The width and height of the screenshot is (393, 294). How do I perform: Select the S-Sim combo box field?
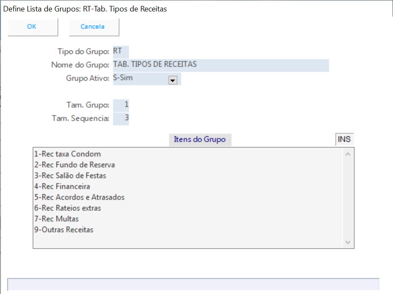coord(140,79)
